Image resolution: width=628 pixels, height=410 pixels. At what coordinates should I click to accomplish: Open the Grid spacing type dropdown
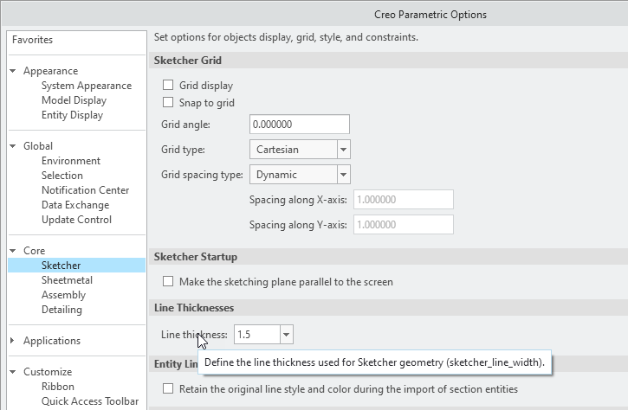pos(343,175)
